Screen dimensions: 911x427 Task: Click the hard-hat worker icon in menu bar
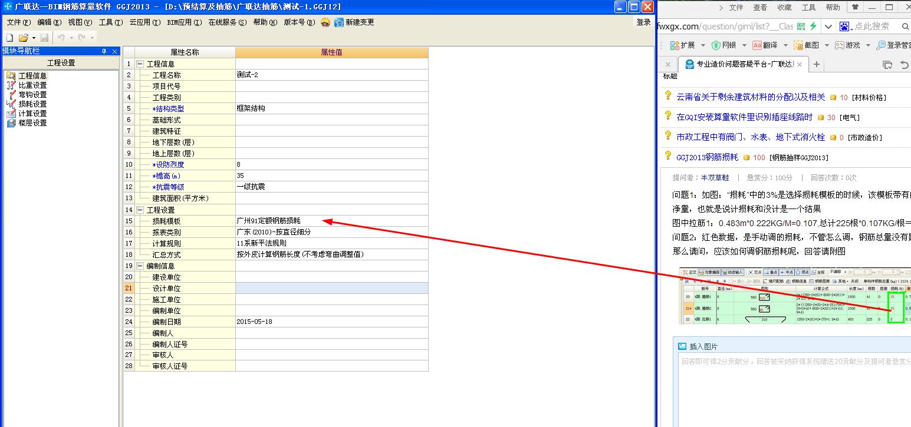(325, 22)
